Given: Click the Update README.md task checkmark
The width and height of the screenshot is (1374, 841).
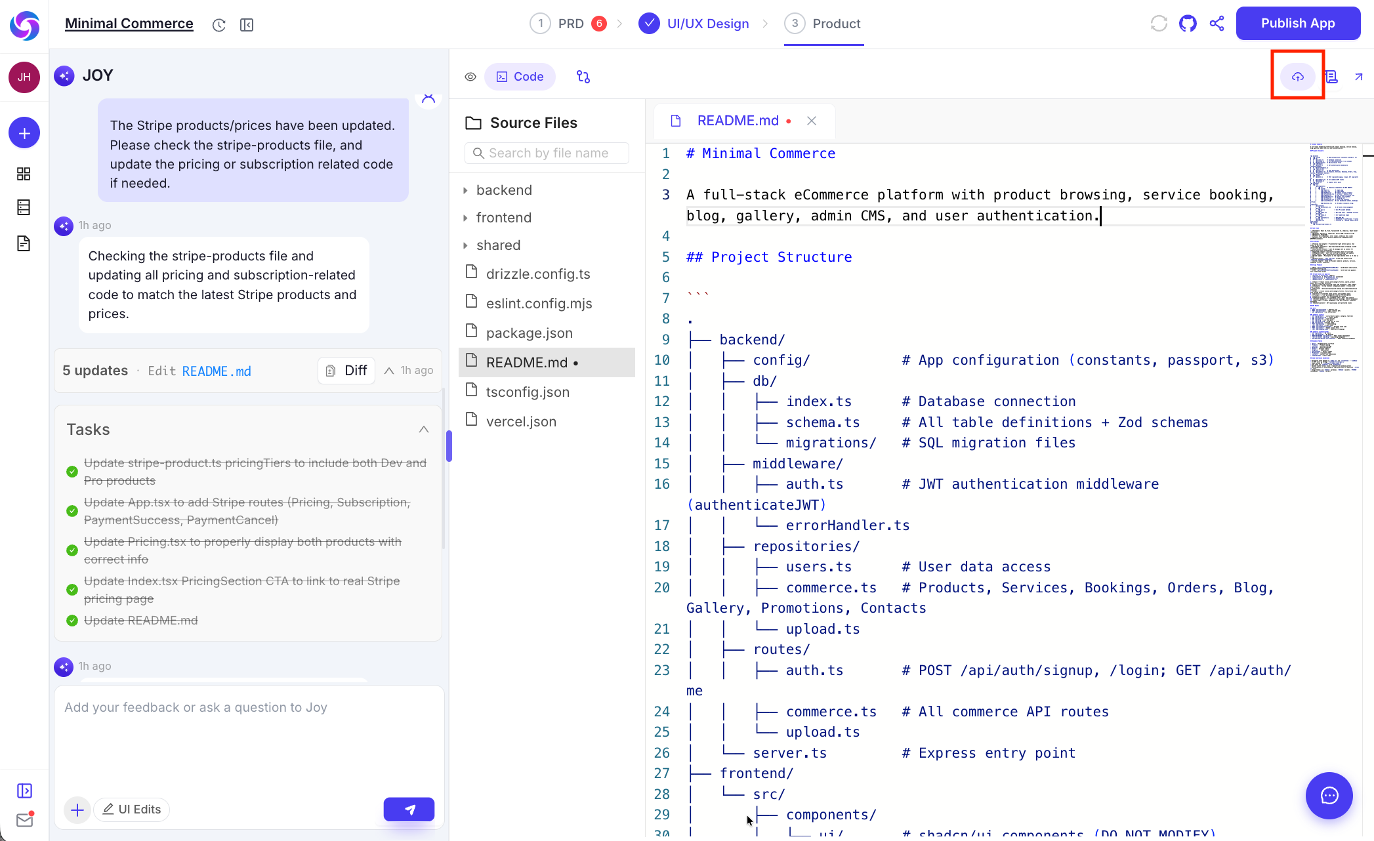Looking at the screenshot, I should coord(72,621).
